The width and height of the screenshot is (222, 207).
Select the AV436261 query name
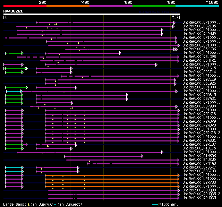[13, 11]
